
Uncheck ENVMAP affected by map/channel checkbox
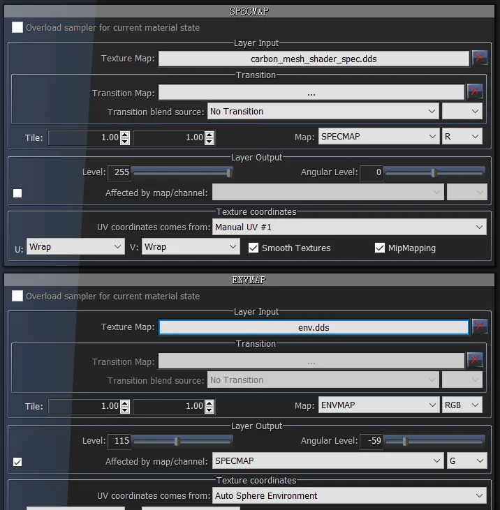pyautogui.click(x=17, y=461)
